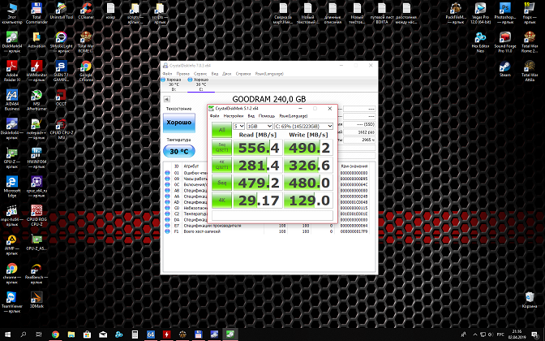Select the TeamViewer shortcut desktop icon
The image size is (545, 341).
(x=12, y=302)
